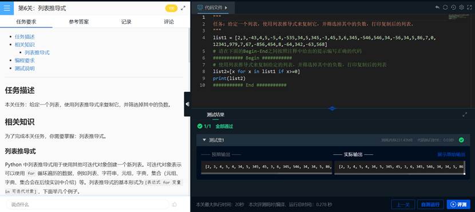Screen dimensions: 475x212
Task: Jump to the 编程要求 section link
Action: (x=25, y=61)
